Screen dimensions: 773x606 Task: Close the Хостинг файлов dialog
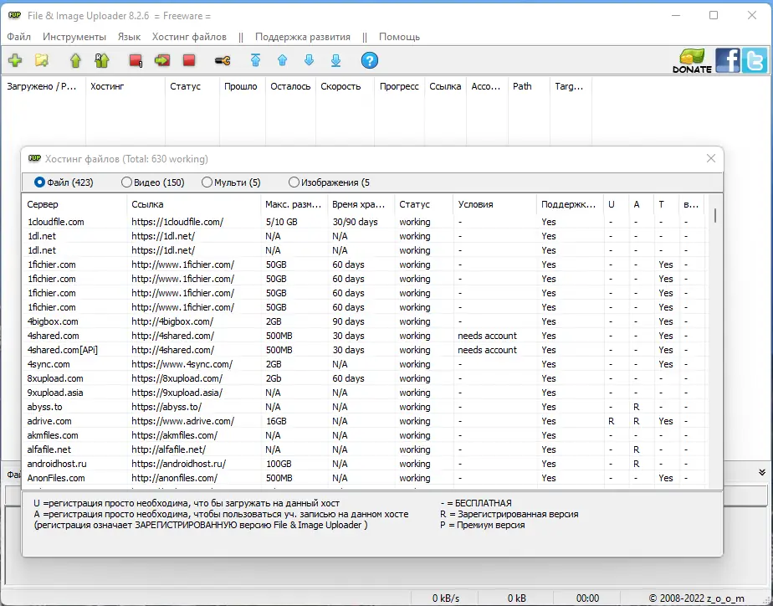pyautogui.click(x=711, y=158)
